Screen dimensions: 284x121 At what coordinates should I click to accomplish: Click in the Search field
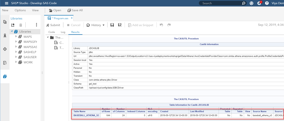[221, 3]
